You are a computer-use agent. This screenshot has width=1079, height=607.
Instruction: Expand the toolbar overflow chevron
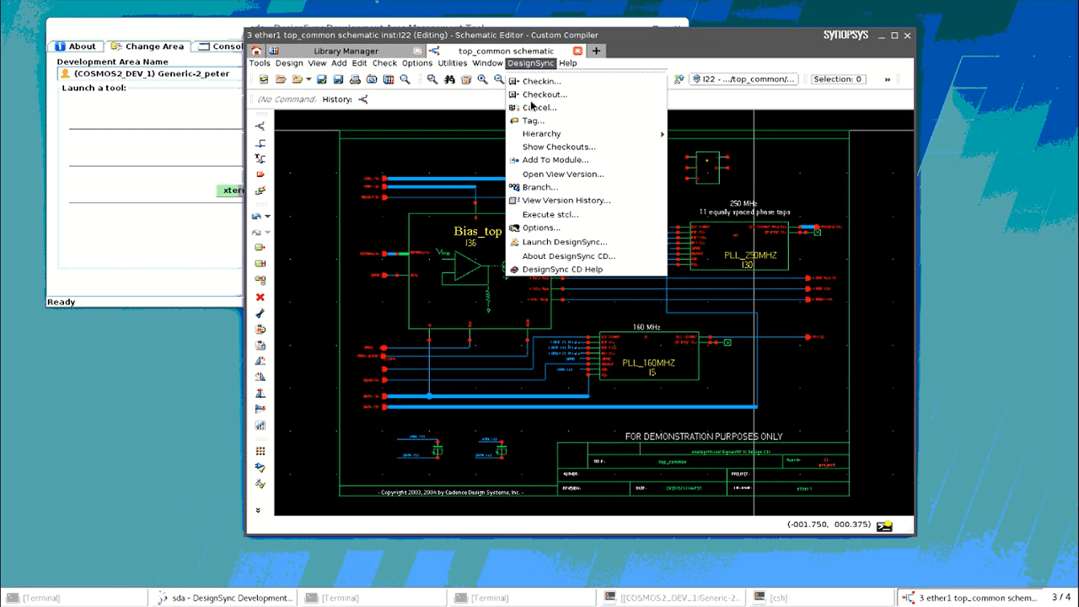pos(887,79)
